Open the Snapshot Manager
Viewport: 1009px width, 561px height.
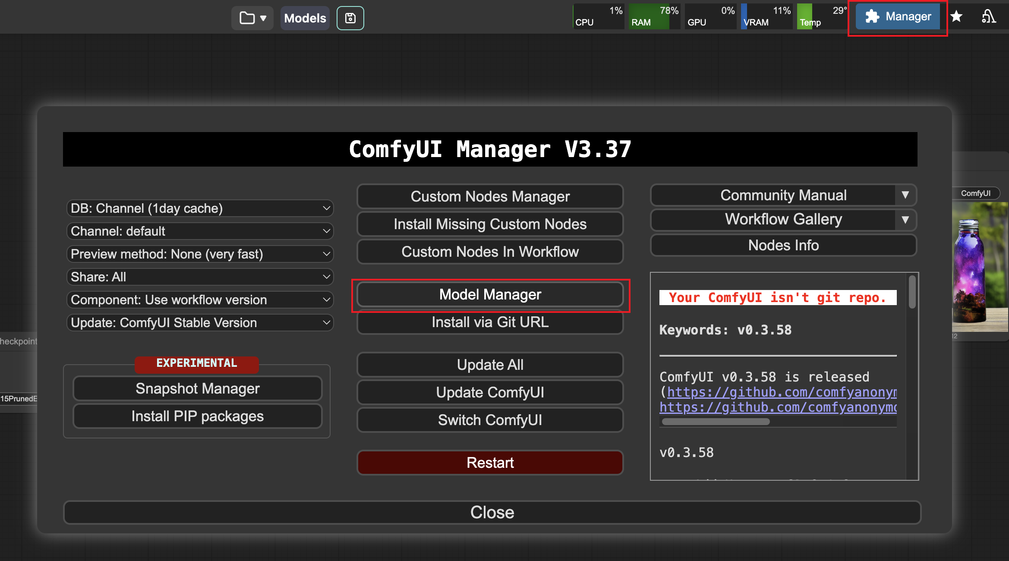[x=198, y=388]
